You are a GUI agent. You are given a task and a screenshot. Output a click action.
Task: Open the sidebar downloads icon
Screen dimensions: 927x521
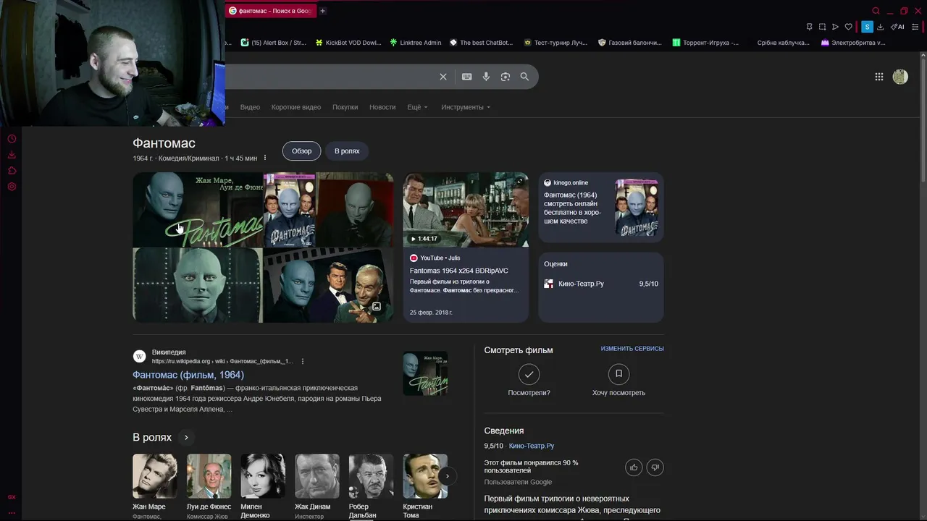[12, 155]
